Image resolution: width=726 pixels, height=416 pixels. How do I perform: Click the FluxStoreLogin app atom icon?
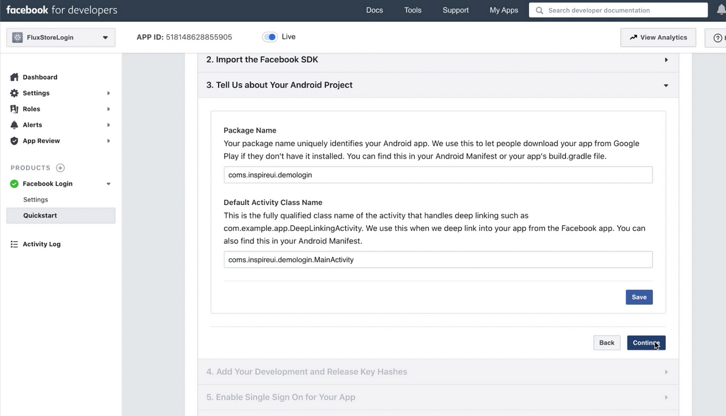point(18,37)
